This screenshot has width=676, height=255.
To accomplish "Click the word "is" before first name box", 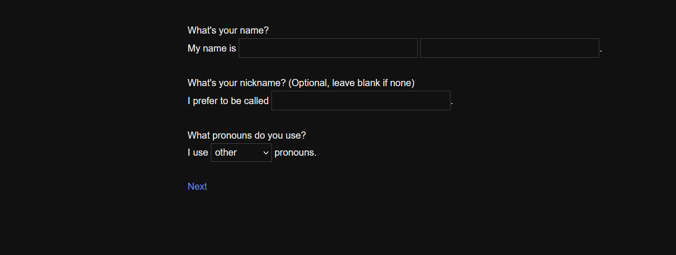I will click(233, 48).
